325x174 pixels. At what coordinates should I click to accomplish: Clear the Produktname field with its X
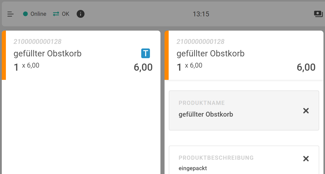pos(306,111)
